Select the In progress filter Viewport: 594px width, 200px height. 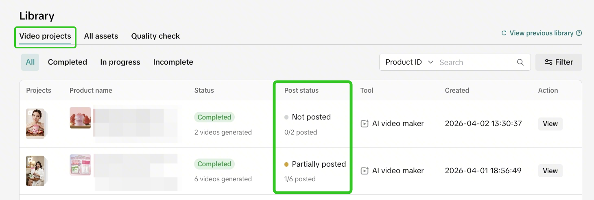[x=120, y=62]
